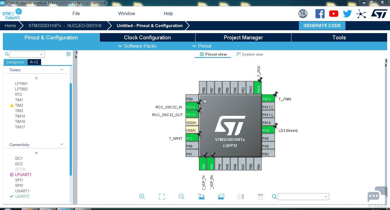Screen dimensions: 390x210
Task: Open the ST Facebook page icon
Action: 320,13
